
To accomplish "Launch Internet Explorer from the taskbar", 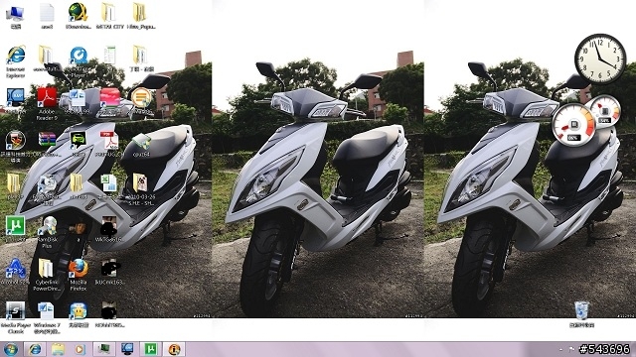I will click(35, 349).
